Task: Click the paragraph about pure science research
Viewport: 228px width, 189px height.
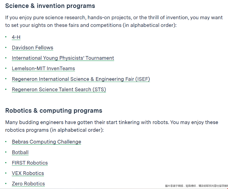Action: (114, 21)
